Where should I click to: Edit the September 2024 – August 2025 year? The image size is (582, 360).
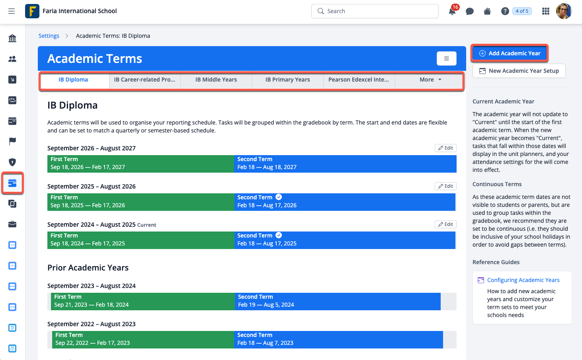(445, 224)
